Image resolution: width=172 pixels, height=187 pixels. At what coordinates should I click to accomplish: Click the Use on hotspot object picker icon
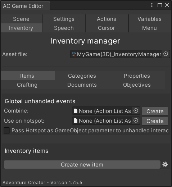click(136, 120)
